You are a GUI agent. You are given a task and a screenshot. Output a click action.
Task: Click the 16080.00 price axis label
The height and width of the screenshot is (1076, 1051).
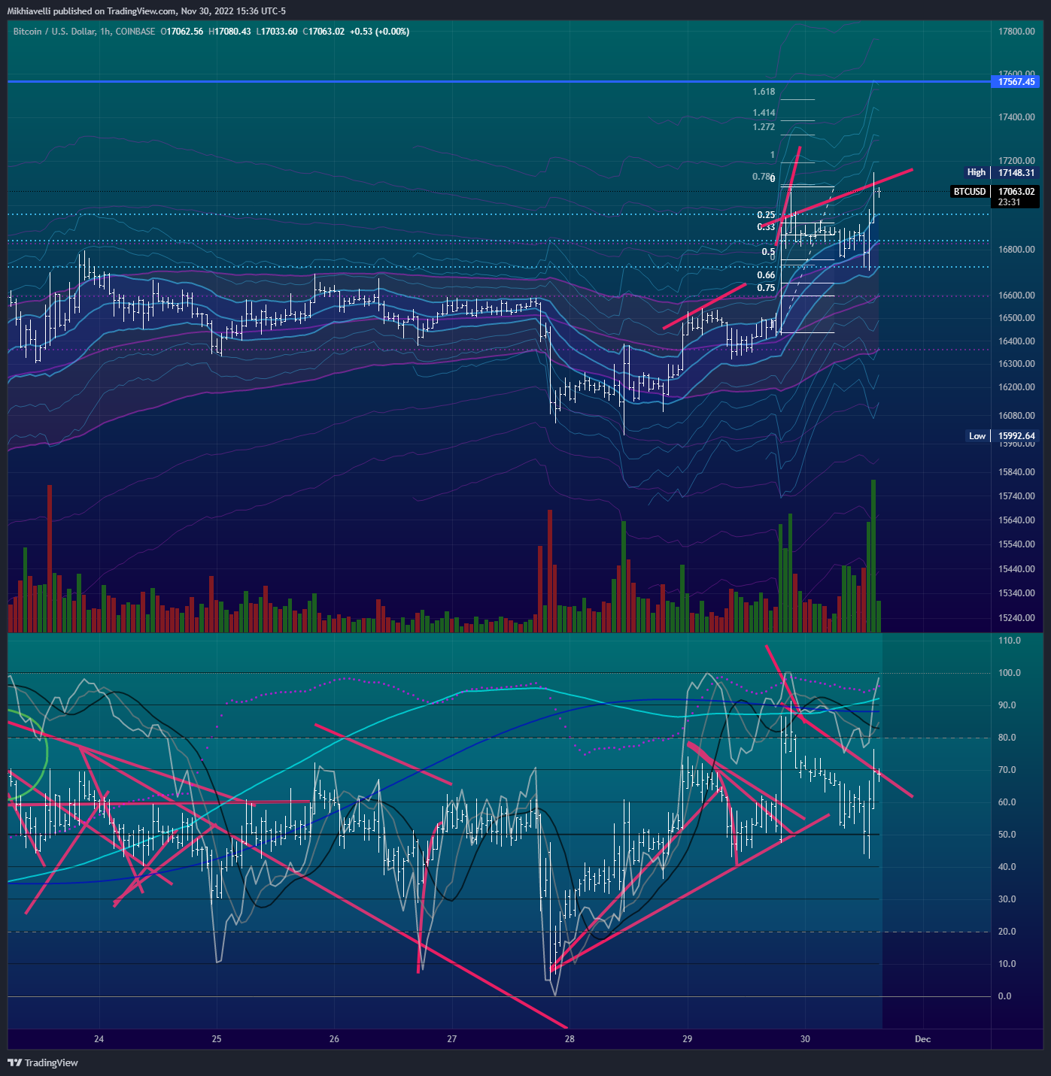tap(1016, 416)
